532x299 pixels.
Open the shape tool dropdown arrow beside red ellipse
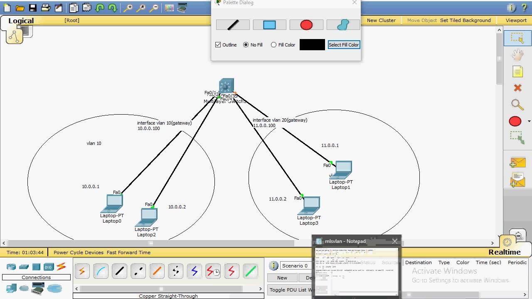[x=529, y=121]
